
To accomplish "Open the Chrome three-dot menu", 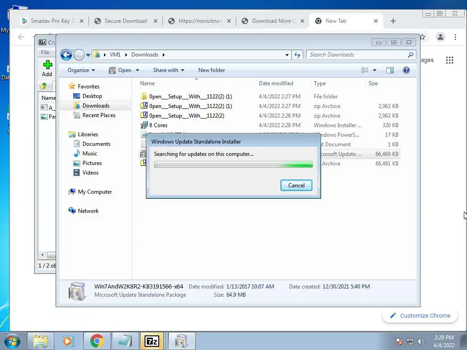I will (455, 37).
